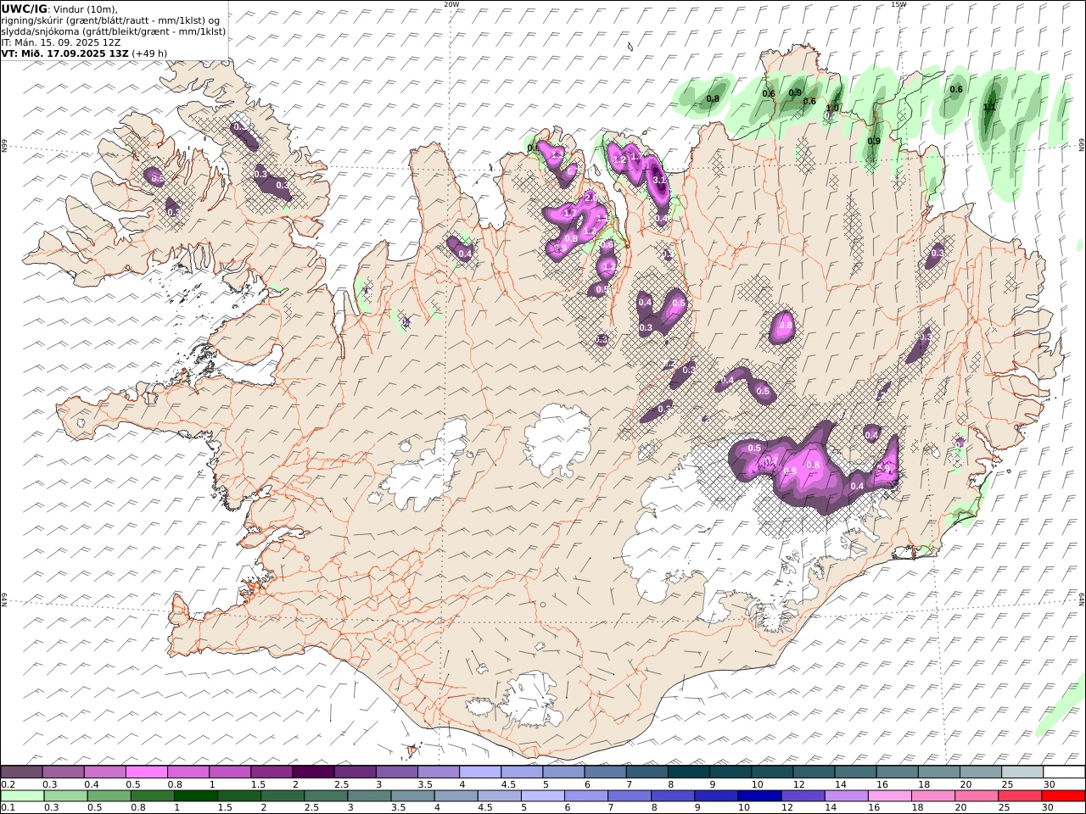Click the '15W' longitude label
The image size is (1086, 814).
(x=898, y=4)
